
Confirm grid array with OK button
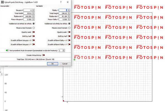(x=53, y=64)
